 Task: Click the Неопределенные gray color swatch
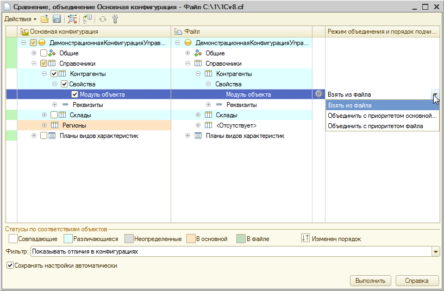coord(129,239)
